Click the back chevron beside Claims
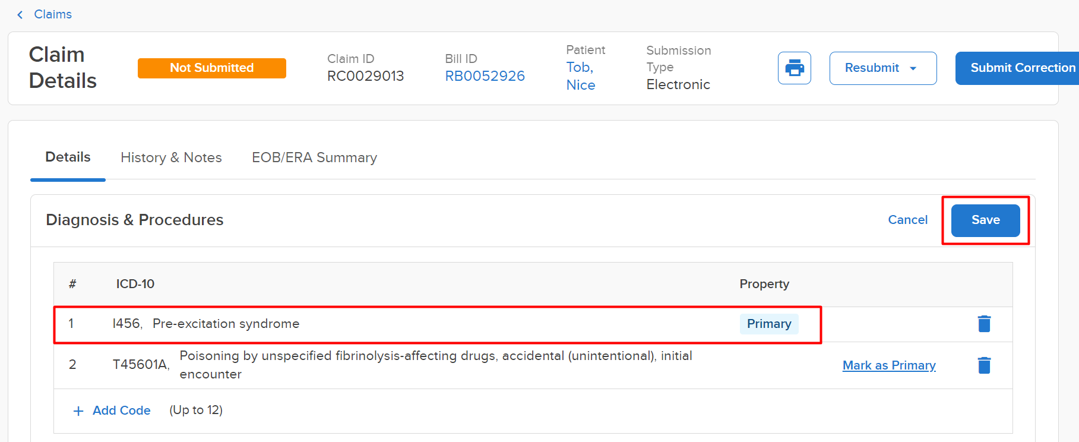Screen dimensions: 1079x442 (20, 14)
